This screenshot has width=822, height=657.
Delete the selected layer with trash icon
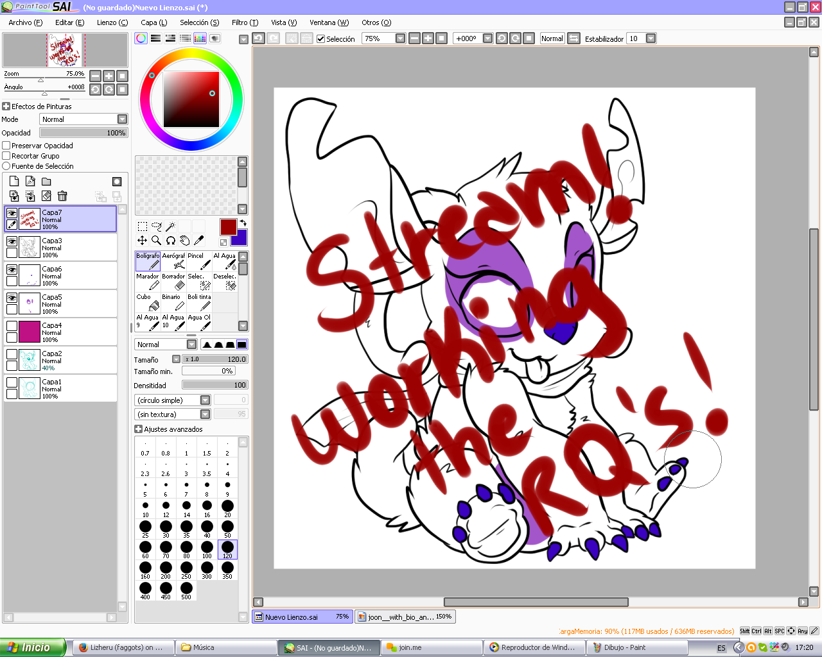tap(62, 196)
